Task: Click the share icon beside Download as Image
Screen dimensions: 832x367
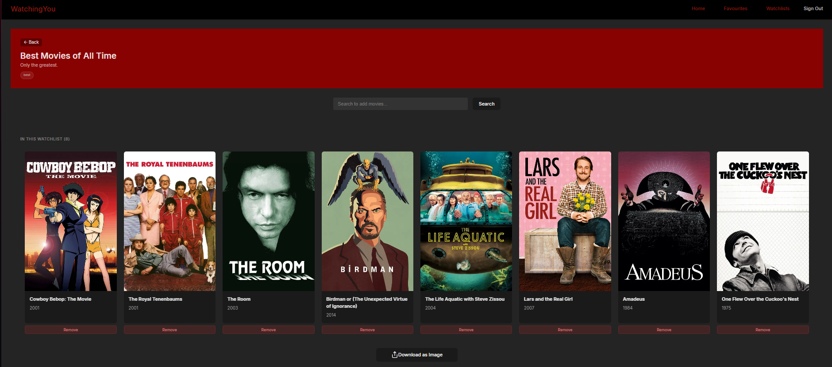Action: pyautogui.click(x=394, y=355)
